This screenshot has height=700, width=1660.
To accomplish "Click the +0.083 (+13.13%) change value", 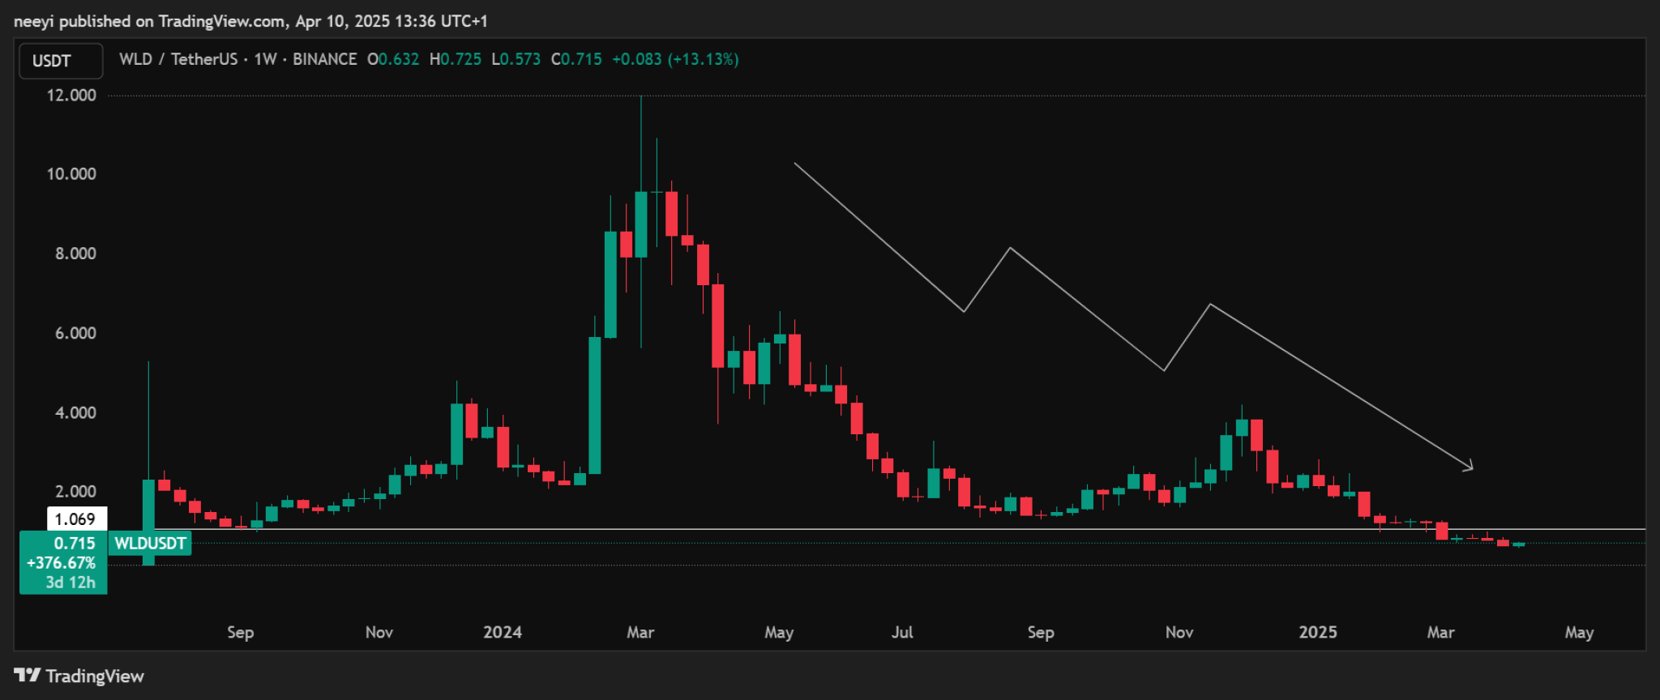I will pos(675,59).
